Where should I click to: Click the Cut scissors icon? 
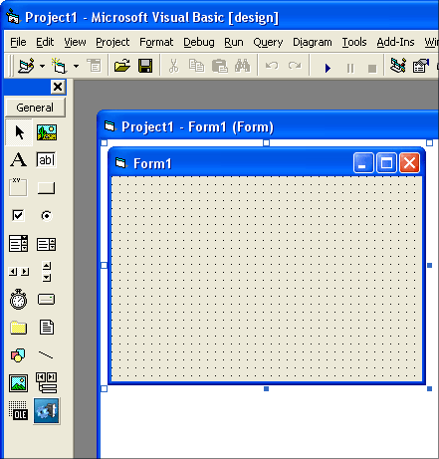point(173,66)
